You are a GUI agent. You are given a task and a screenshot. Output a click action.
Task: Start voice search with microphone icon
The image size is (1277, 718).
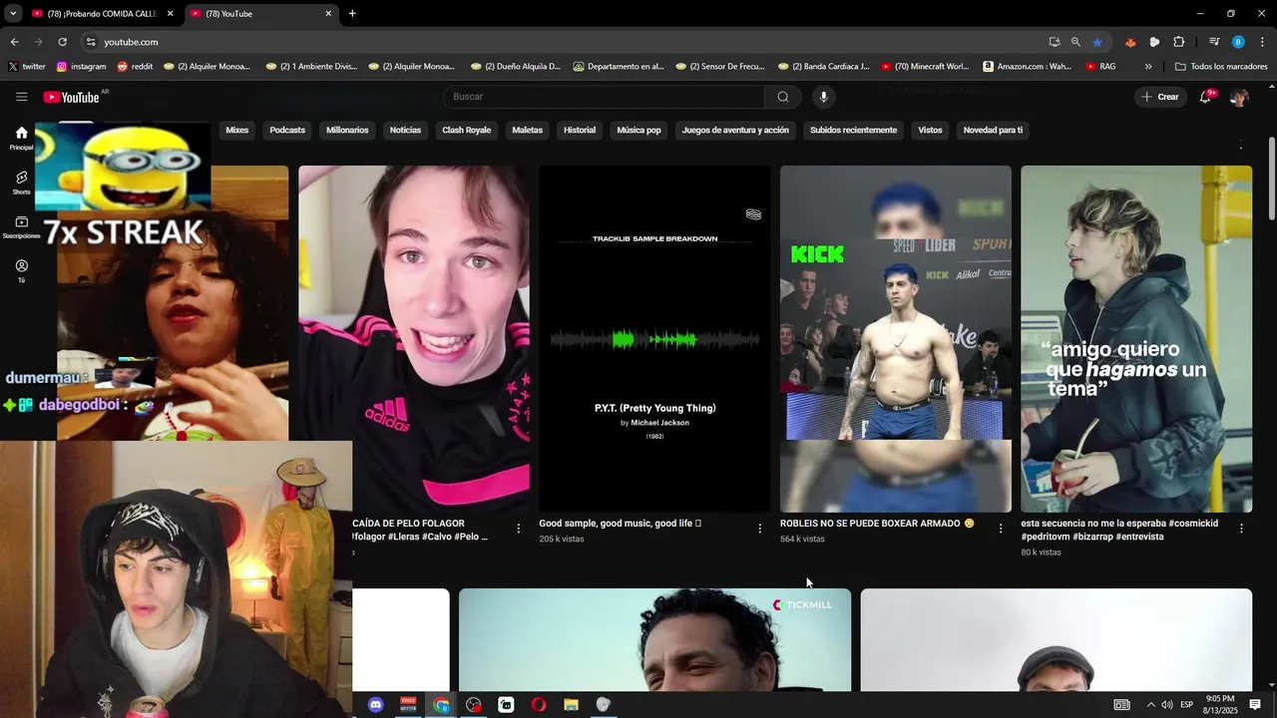tap(823, 97)
